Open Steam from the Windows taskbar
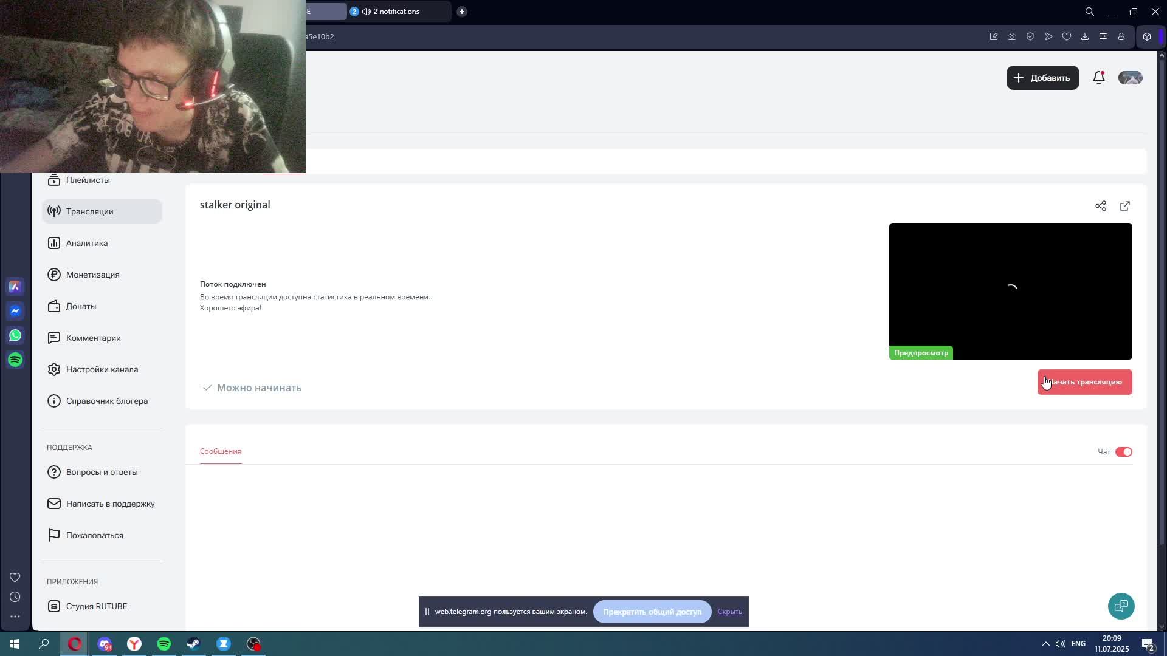Viewport: 1167px width, 656px height. pyautogui.click(x=194, y=644)
